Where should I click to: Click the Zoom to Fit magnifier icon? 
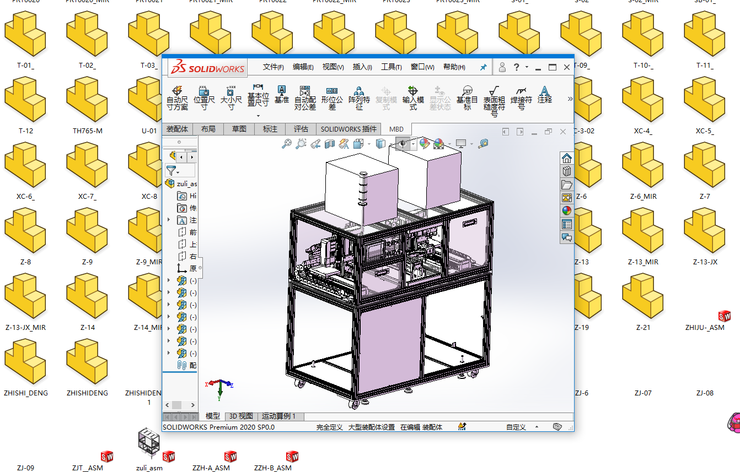click(x=287, y=144)
